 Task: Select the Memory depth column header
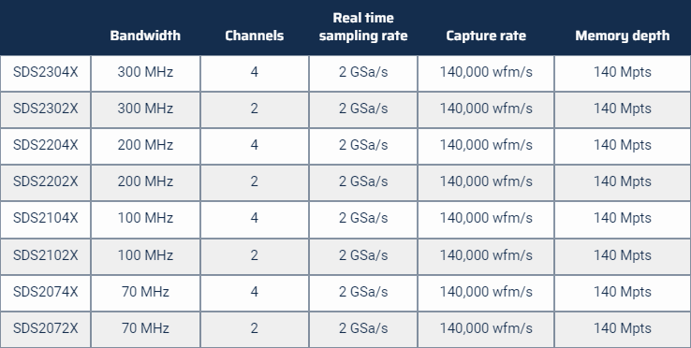click(x=623, y=36)
